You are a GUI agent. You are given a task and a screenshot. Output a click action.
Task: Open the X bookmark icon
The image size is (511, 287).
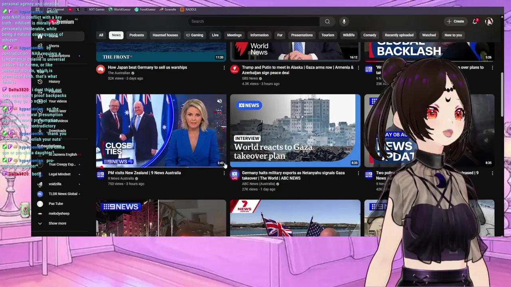78,9
